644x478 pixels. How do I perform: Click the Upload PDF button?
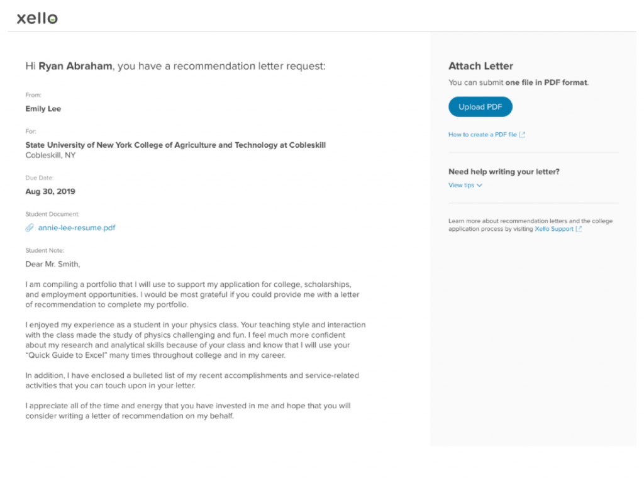[x=480, y=106]
